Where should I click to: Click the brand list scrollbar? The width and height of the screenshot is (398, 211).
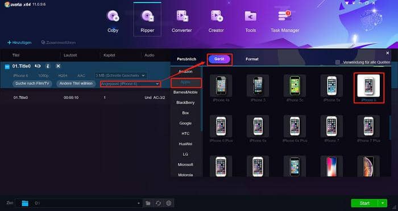click(202, 99)
